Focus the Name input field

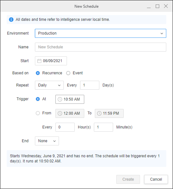pyautogui.click(x=101, y=47)
